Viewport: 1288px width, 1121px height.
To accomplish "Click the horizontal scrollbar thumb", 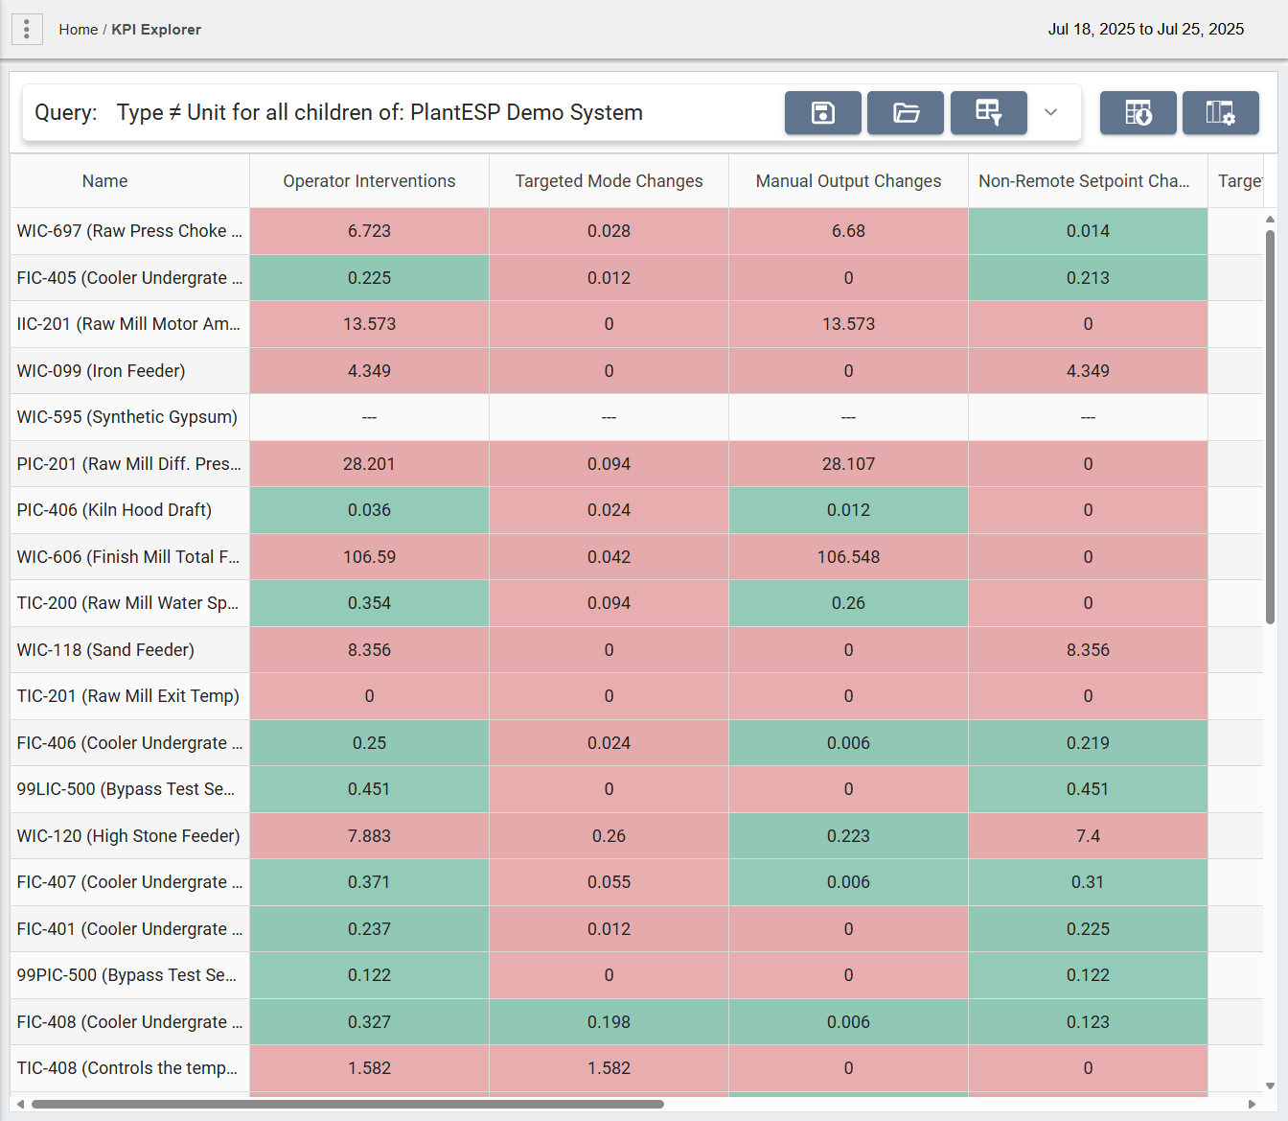I will pos(348,1104).
